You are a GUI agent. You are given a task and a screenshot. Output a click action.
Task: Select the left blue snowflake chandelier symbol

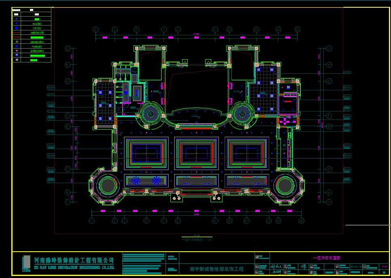tap(137, 181)
